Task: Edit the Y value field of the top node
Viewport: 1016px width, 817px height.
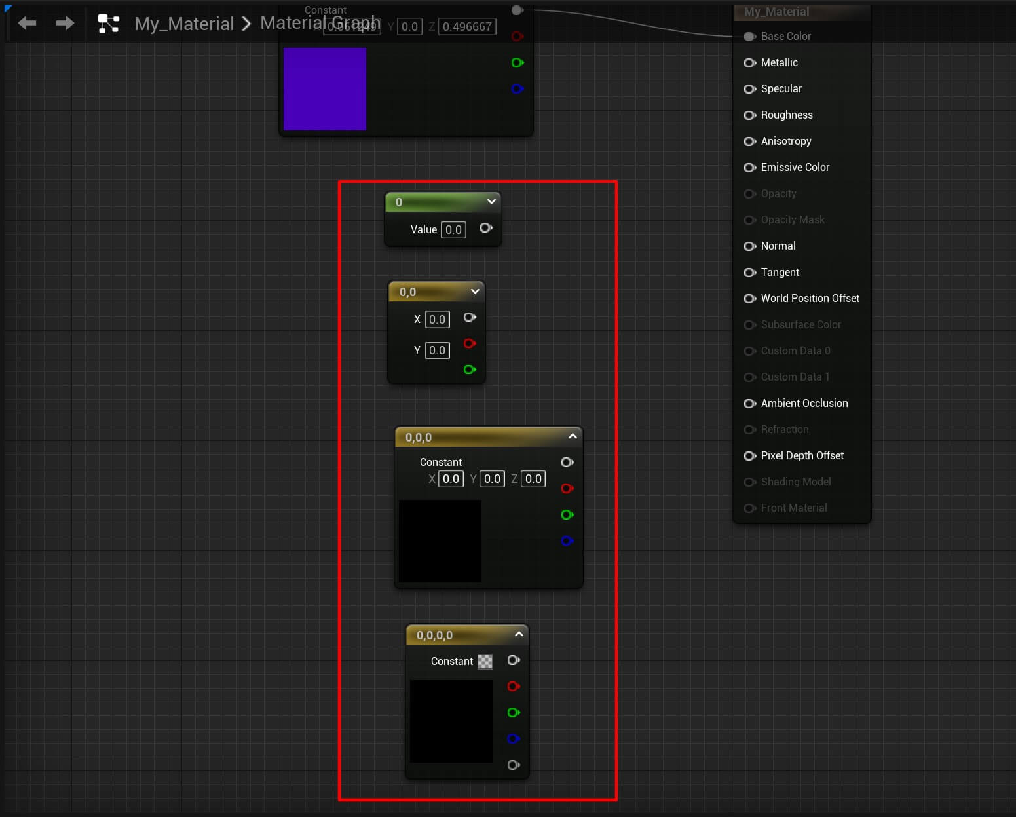Action: point(409,27)
